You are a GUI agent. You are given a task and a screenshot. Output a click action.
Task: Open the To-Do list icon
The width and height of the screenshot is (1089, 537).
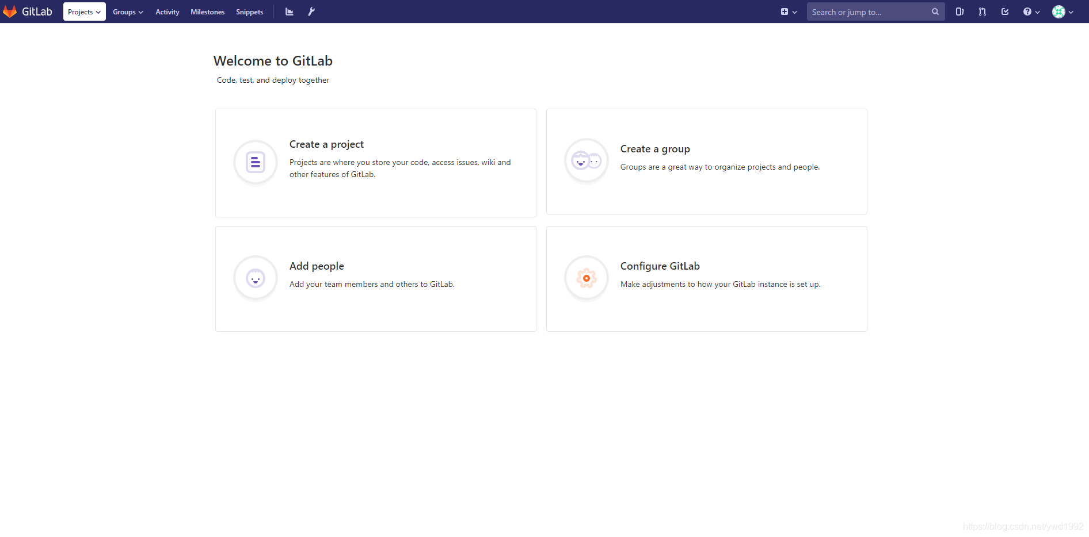1005,11
